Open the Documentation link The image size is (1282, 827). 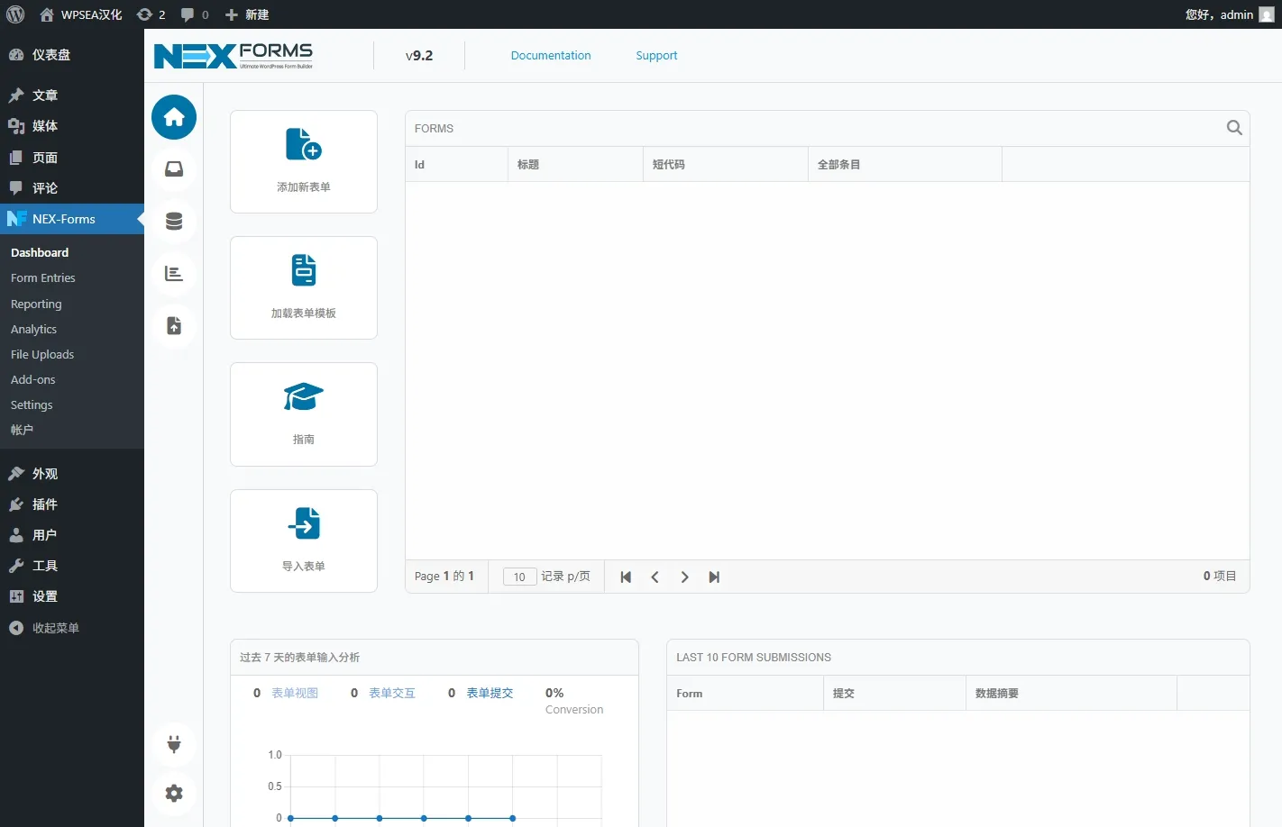tap(551, 56)
